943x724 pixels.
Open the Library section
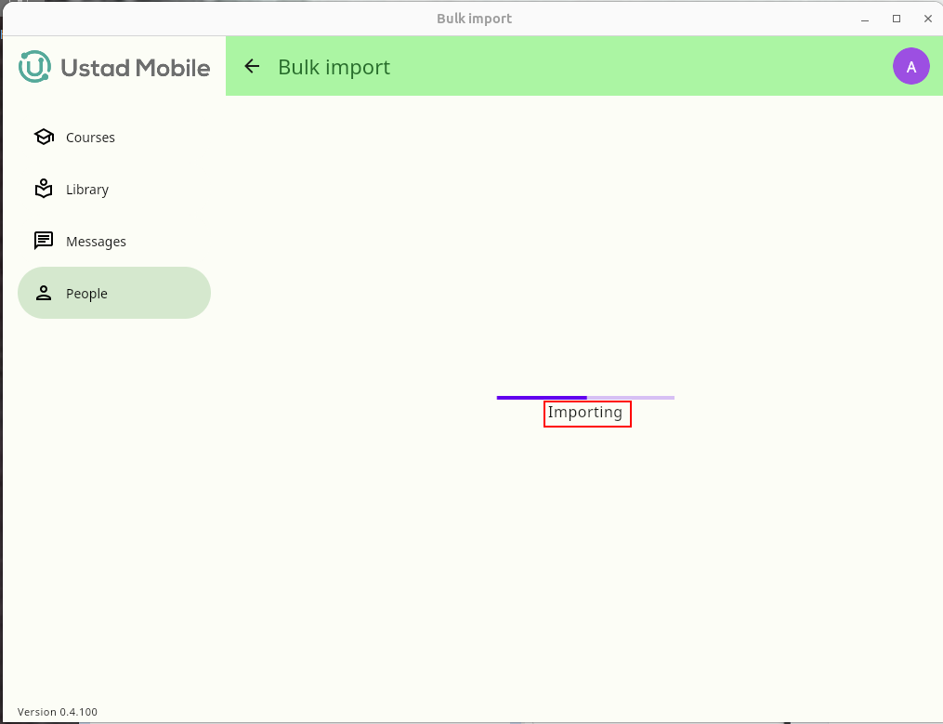(x=114, y=189)
